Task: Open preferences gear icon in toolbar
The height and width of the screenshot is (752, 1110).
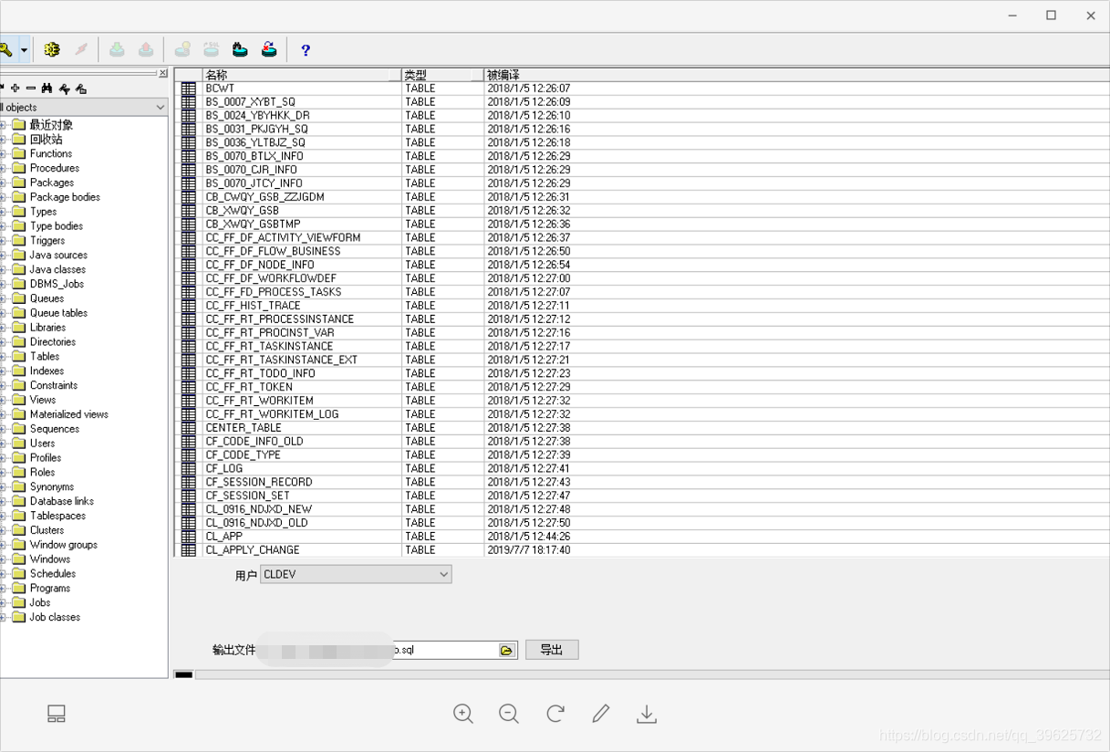Action: coord(52,50)
